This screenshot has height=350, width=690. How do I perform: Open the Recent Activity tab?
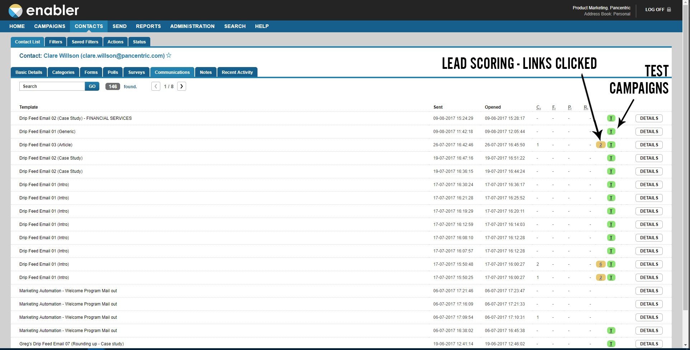pyautogui.click(x=237, y=72)
